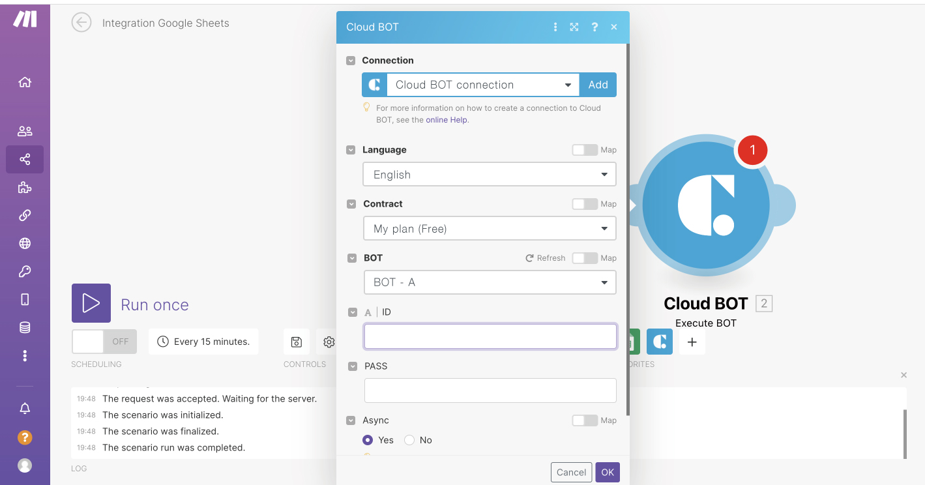Open the Cloud BOT connection dropdown

coord(482,85)
